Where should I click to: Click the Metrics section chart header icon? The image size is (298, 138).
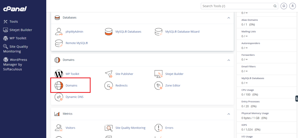(57, 114)
